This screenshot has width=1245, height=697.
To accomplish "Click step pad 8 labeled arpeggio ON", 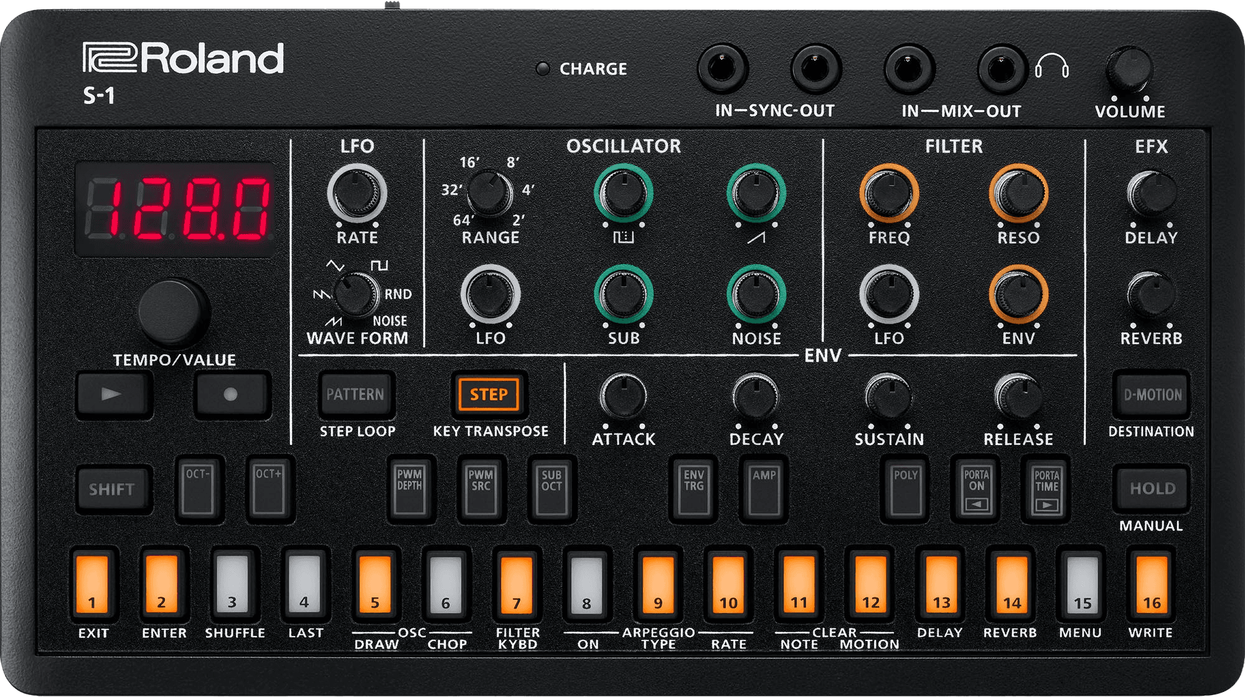I will pos(586,584).
